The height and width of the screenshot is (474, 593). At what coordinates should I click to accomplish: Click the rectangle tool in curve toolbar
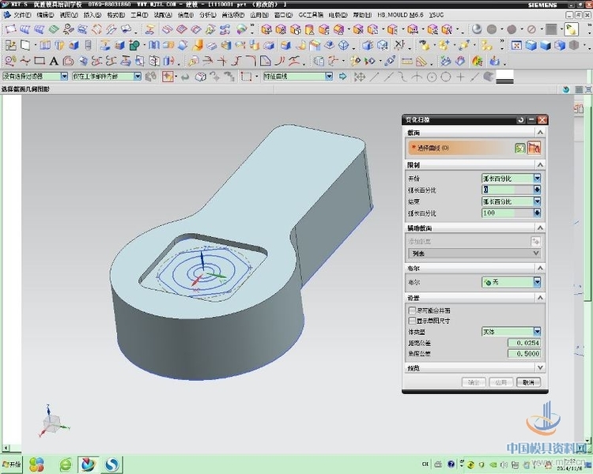pyautogui.click(x=39, y=61)
